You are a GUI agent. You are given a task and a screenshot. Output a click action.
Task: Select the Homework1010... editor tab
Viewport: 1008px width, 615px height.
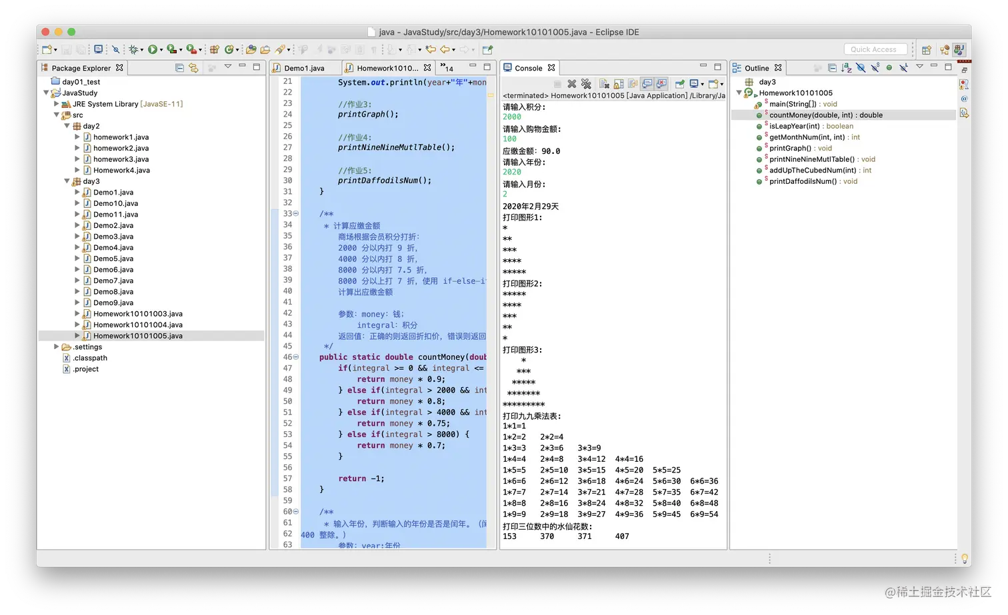pos(387,68)
